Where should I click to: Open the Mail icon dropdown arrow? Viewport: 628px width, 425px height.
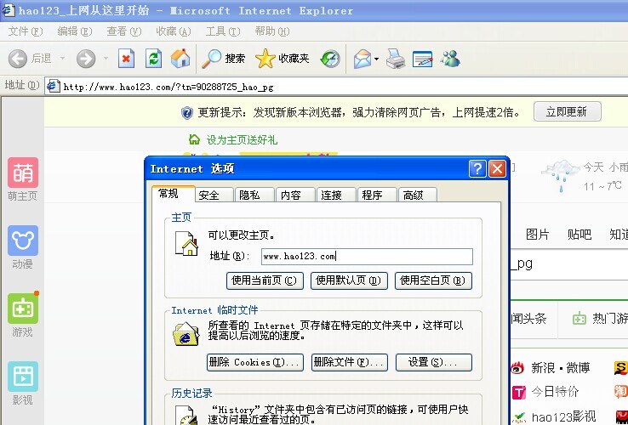pyautogui.click(x=376, y=59)
